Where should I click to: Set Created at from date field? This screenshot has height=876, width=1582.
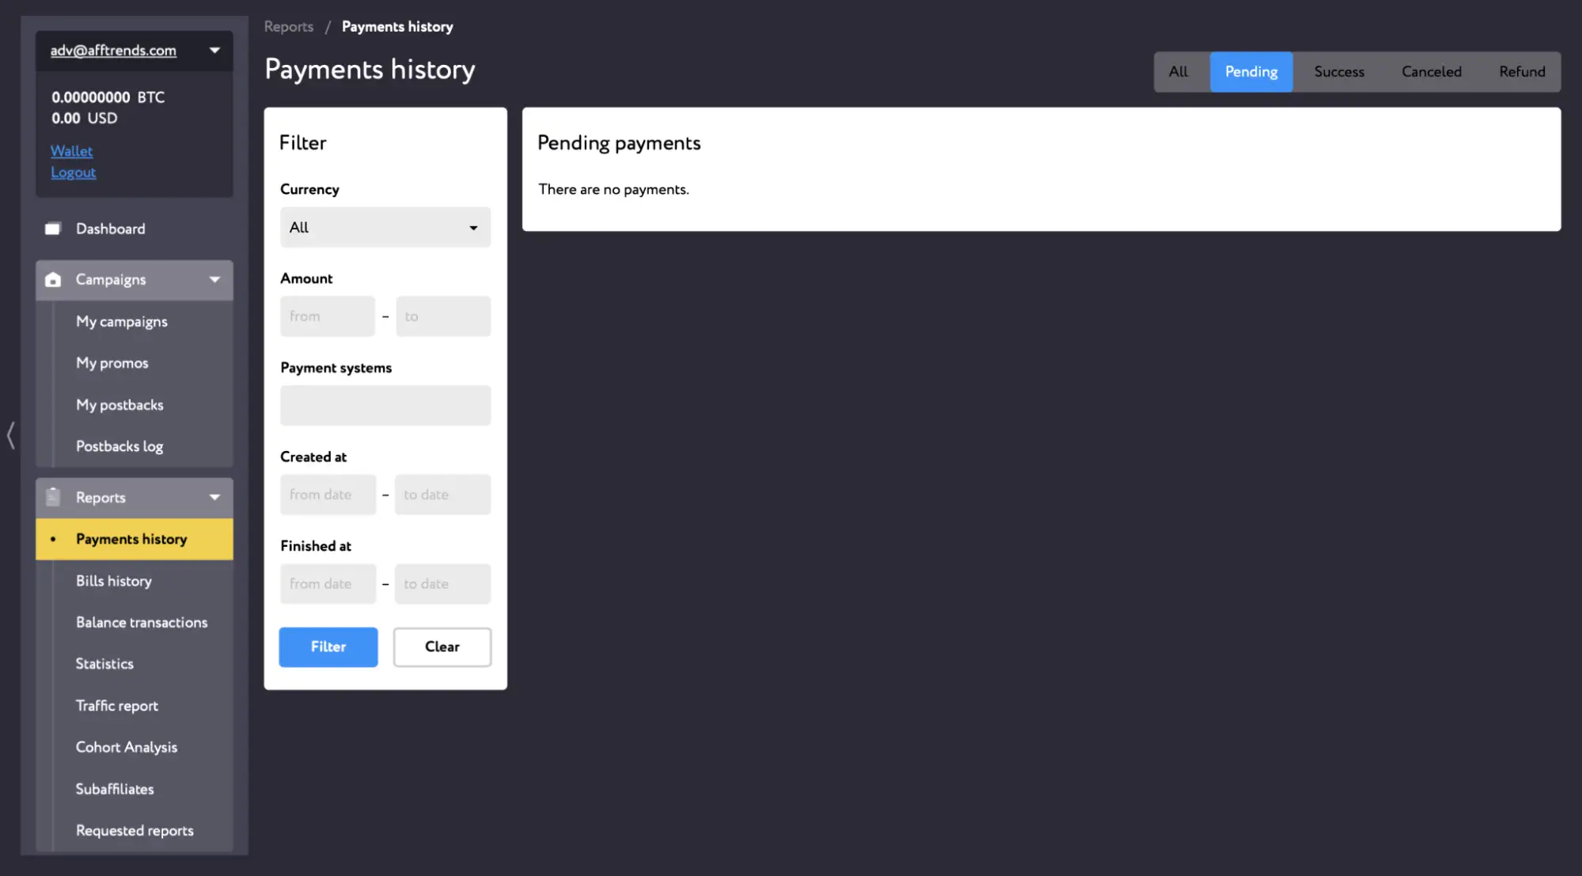(328, 495)
